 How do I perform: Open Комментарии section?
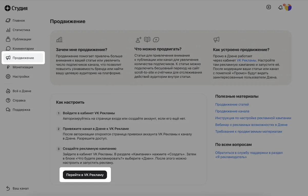coord(23,49)
